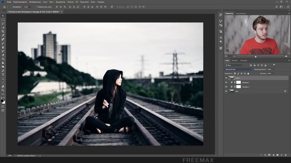This screenshot has width=291, height=163.
Task: Select the Фон layer name
Action: 237,91
